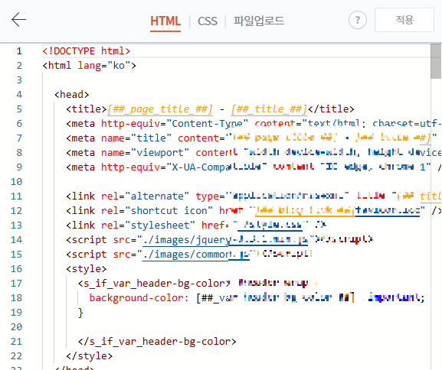Viewport: 442px width, 370px height.
Task: Click the meta name="title" line
Action: click(x=251, y=138)
